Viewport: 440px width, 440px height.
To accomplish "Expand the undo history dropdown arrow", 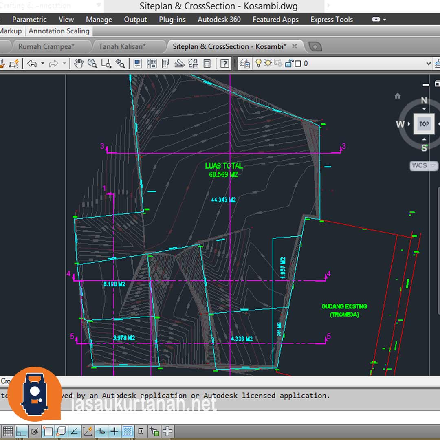I will 42,64.
